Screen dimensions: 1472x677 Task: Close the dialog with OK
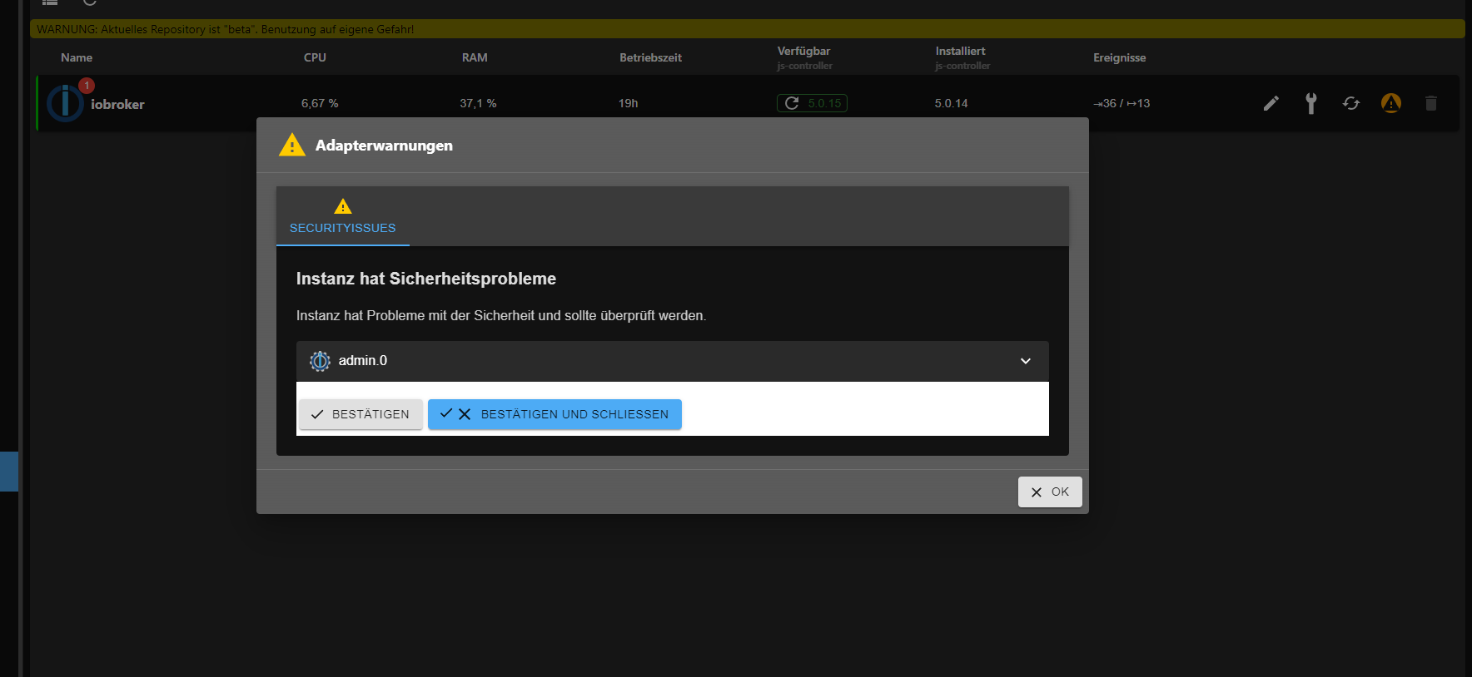(x=1050, y=492)
